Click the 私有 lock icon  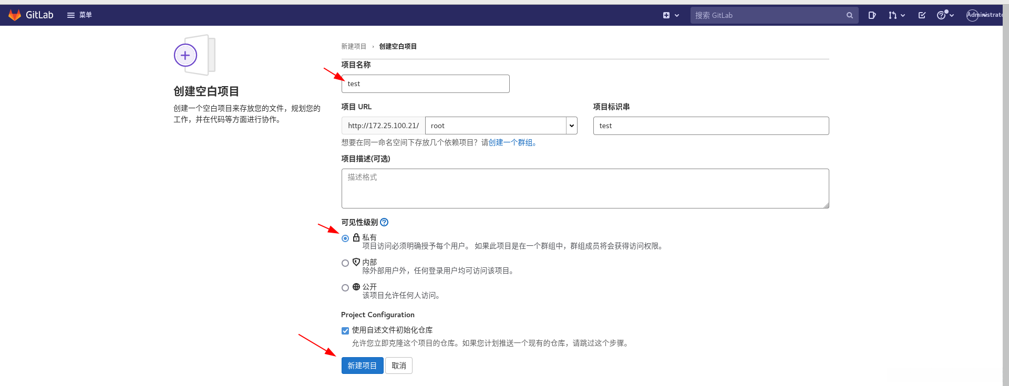pos(356,237)
